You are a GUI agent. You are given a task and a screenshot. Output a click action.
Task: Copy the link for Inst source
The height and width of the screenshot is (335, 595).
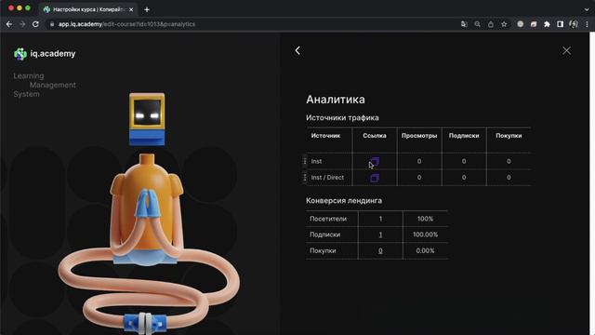375,162
